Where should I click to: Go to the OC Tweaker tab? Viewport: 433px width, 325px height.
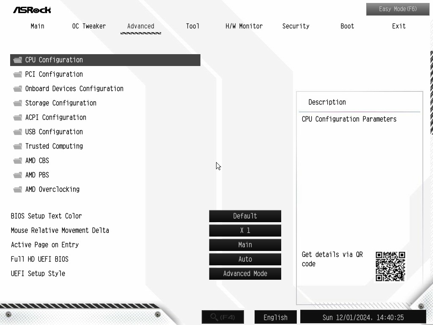[89, 26]
